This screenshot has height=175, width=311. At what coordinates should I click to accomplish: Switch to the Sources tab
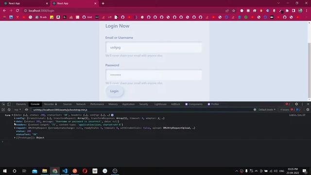tap(67, 104)
